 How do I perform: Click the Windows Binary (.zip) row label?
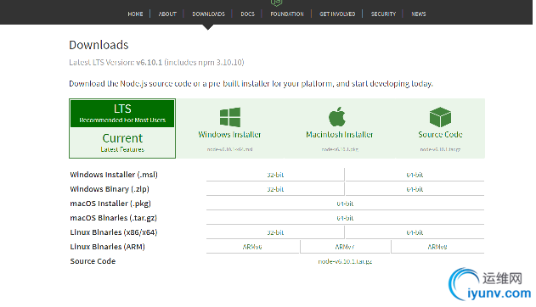(x=110, y=189)
